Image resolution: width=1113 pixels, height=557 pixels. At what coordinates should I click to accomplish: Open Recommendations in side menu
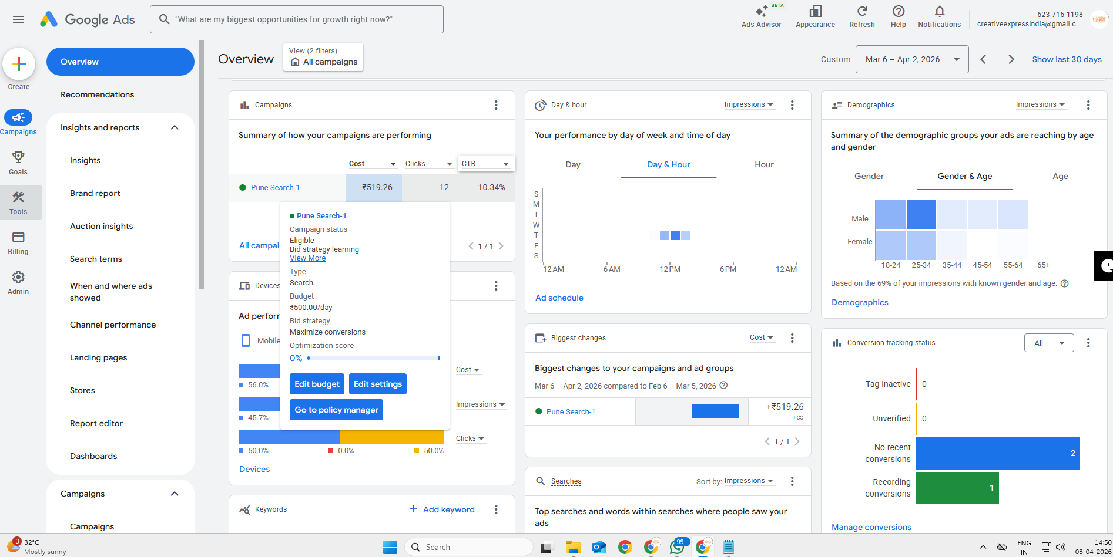tap(98, 94)
